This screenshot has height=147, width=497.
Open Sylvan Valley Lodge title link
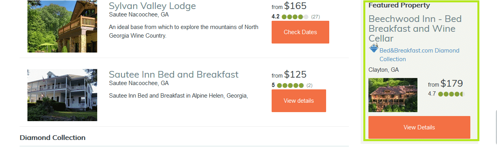click(152, 6)
